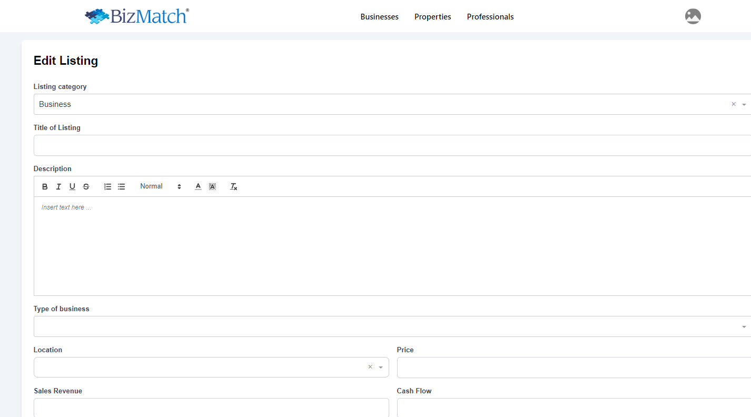Clear the Location field selection
751x417 pixels.
(370, 367)
